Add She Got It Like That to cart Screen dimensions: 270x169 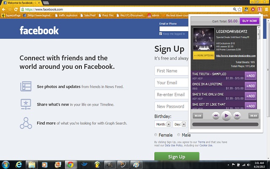coord(251,106)
